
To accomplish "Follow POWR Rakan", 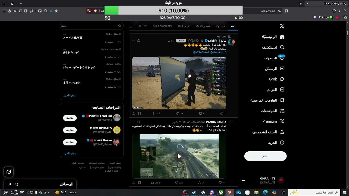I will (x=70, y=142).
